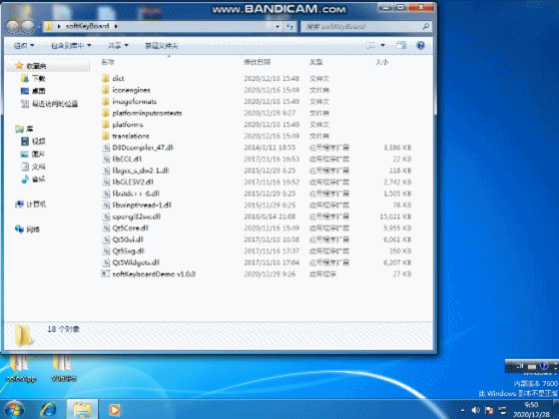559x419 pixels.
Task: Open the iconengines folder icon
Action: 106,90
